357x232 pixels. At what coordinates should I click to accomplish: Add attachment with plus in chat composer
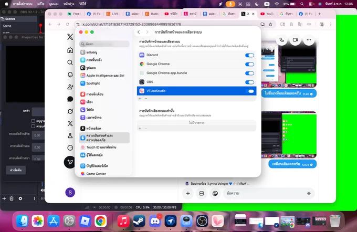click(x=188, y=193)
